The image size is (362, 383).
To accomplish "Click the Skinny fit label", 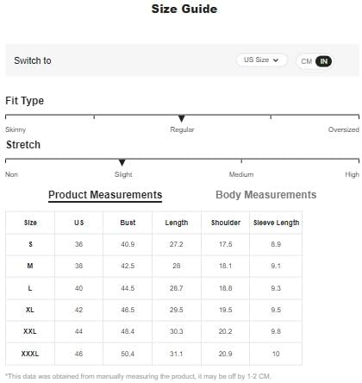I will coord(16,129).
